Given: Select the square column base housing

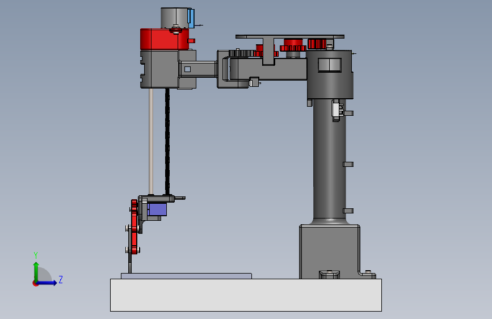Looking at the screenshot, I should tap(330, 251).
